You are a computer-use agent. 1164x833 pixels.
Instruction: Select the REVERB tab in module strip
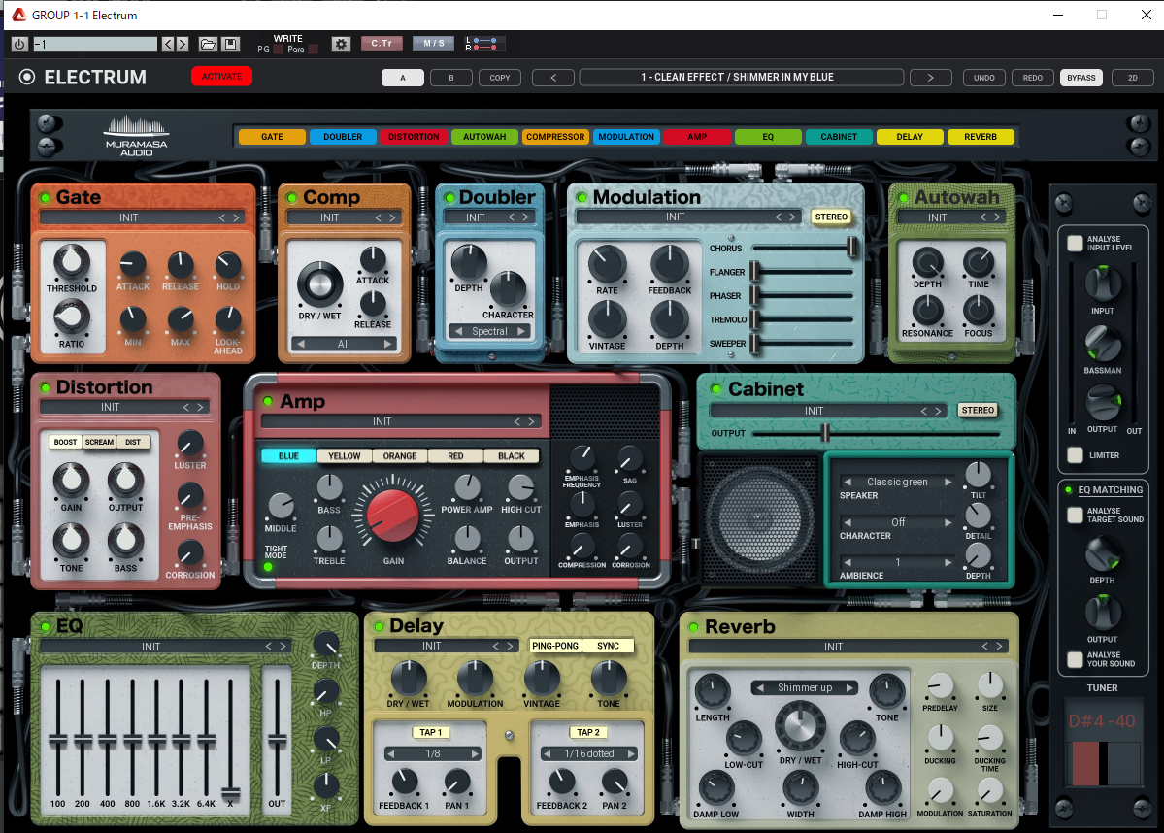click(981, 137)
